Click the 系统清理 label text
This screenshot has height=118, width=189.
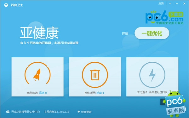pyautogui.click(x=90, y=93)
